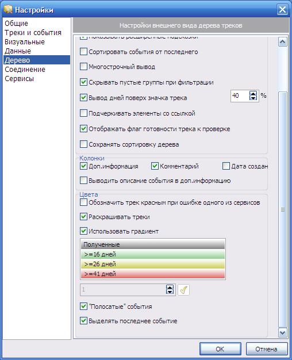Enable Сортировать события от последнего checkbox

tap(83, 51)
